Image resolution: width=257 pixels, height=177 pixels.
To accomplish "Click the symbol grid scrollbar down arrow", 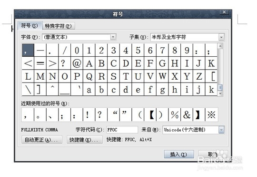I will click(x=220, y=94).
